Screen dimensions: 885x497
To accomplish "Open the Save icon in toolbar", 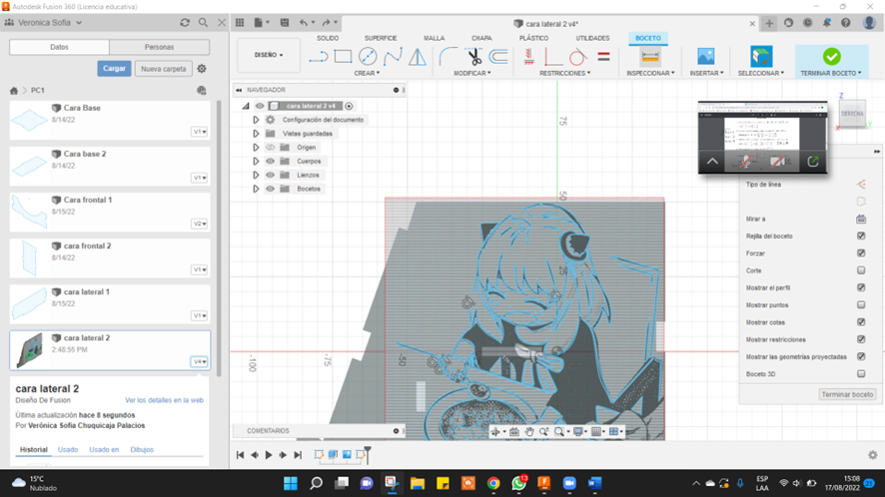I will [x=285, y=23].
